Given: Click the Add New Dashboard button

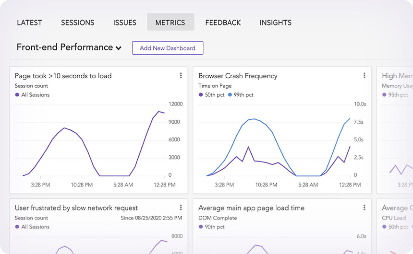Looking at the screenshot, I should point(167,48).
